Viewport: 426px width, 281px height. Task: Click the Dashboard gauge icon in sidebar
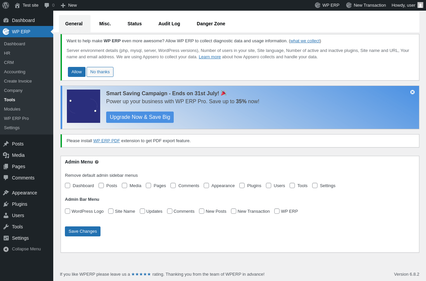click(x=6, y=20)
